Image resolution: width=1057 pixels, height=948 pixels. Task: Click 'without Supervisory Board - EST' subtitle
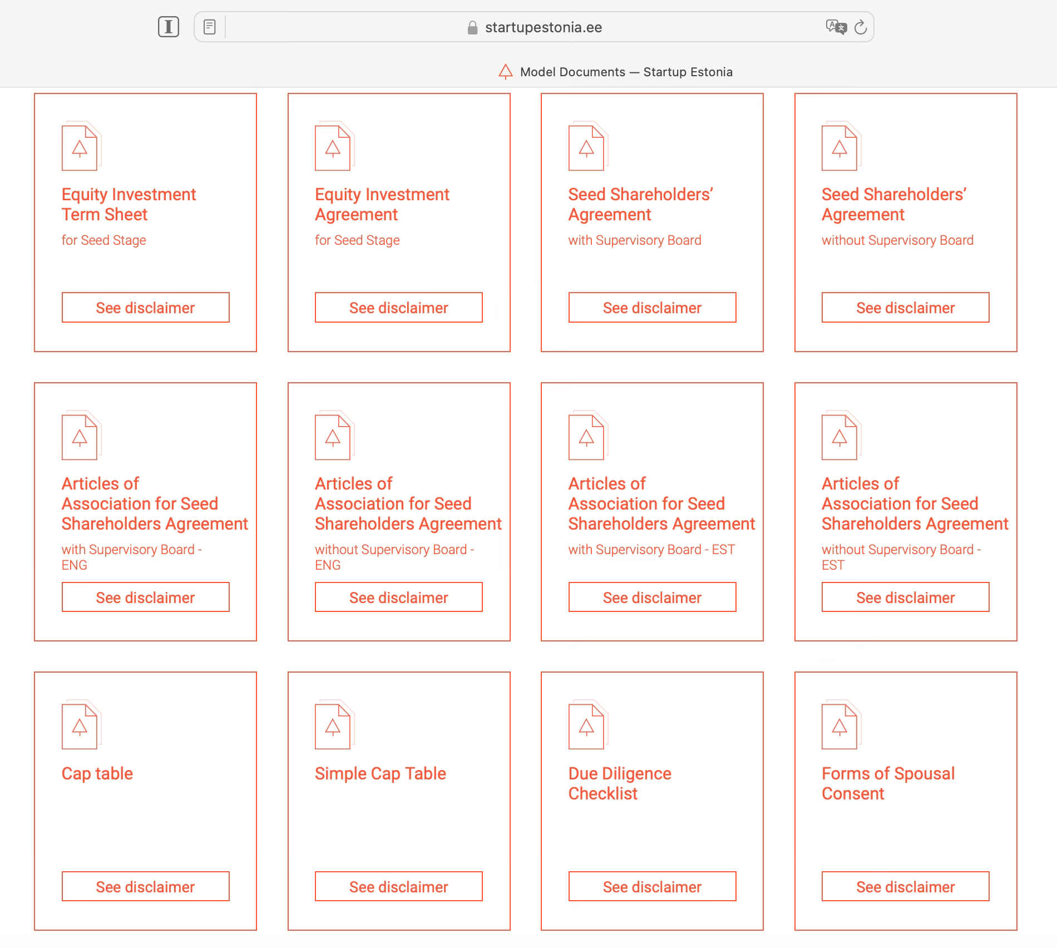901,557
